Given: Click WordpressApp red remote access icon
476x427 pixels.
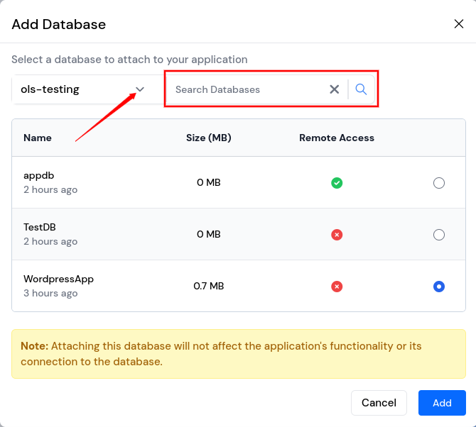Looking at the screenshot, I should point(337,287).
